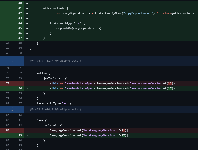Click highlighted 17 in added kotlin toolchain line

pyautogui.click(x=171, y=88)
